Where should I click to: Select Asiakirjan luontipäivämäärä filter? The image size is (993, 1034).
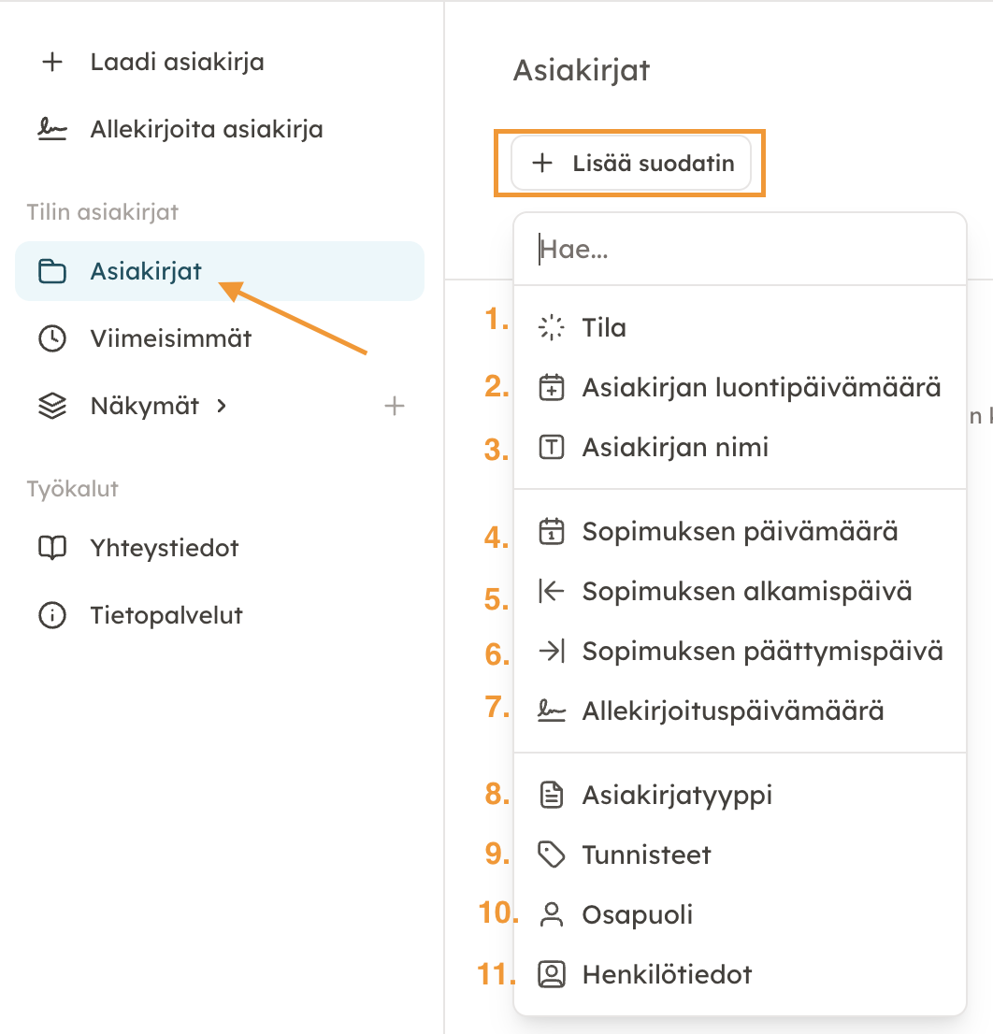pyautogui.click(x=761, y=387)
